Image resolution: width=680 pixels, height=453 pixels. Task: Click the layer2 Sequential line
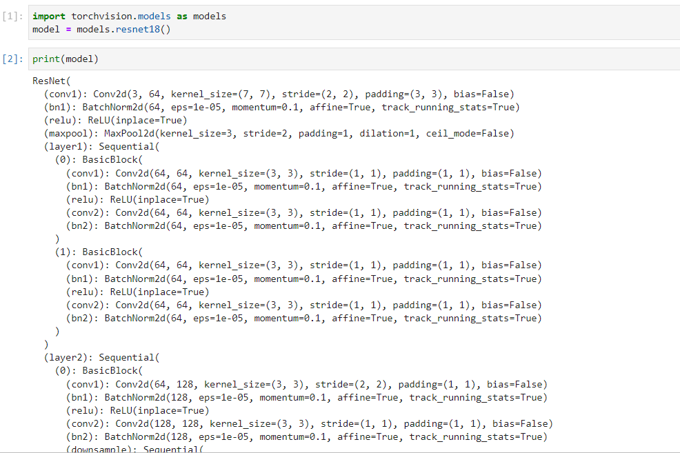click(x=90, y=357)
